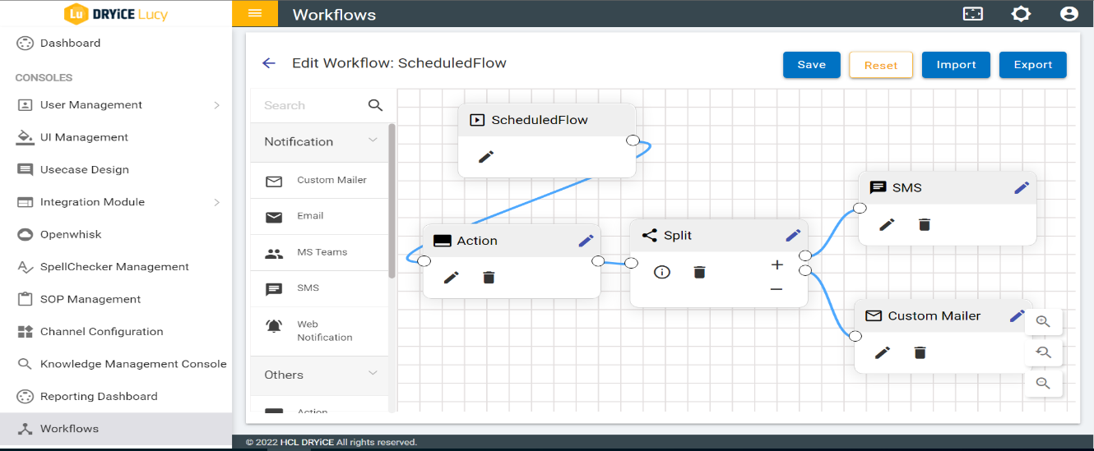Image resolution: width=1094 pixels, height=451 pixels.
Task: Click the black edit pencil inside the Action node
Action: coord(451,278)
